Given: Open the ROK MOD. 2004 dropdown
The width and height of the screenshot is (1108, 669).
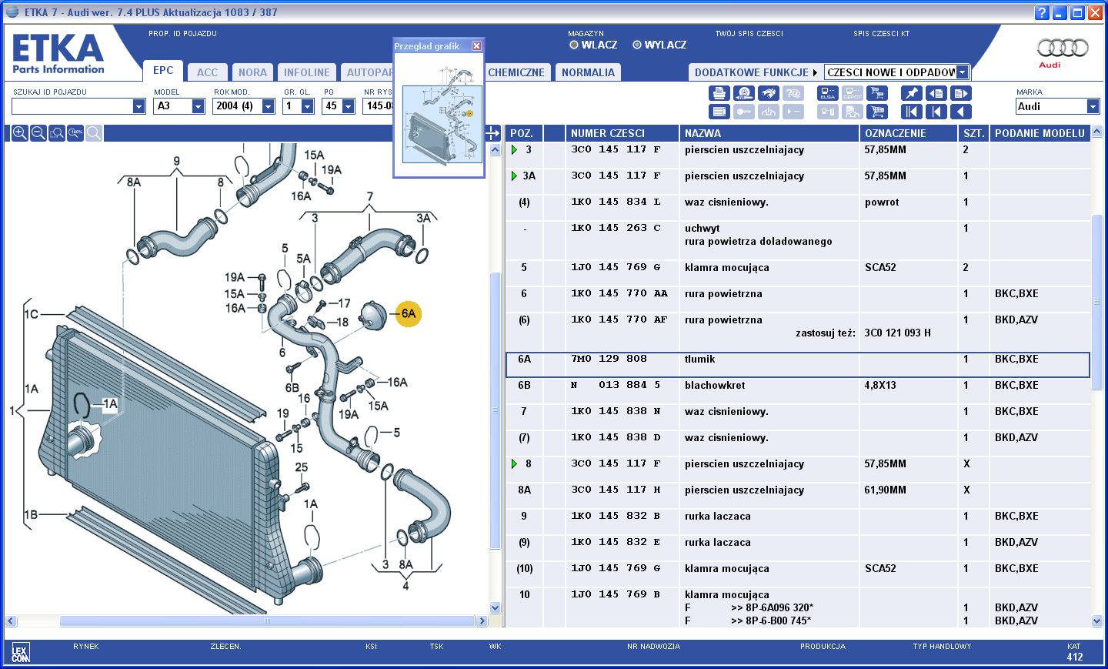Looking at the screenshot, I should [268, 106].
